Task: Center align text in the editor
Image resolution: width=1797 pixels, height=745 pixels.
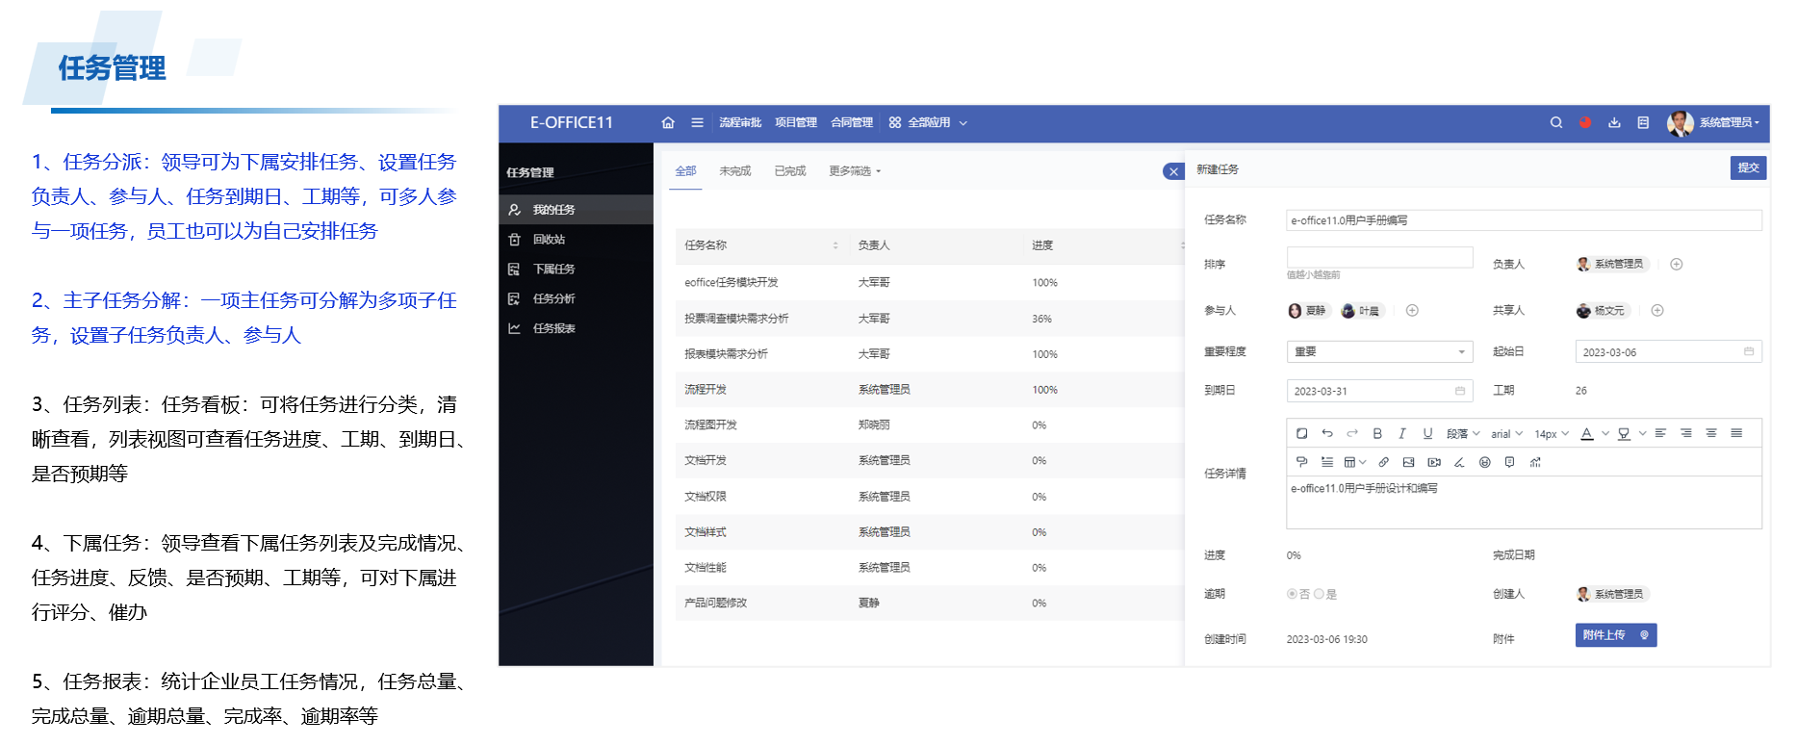Action: pyautogui.click(x=1711, y=433)
